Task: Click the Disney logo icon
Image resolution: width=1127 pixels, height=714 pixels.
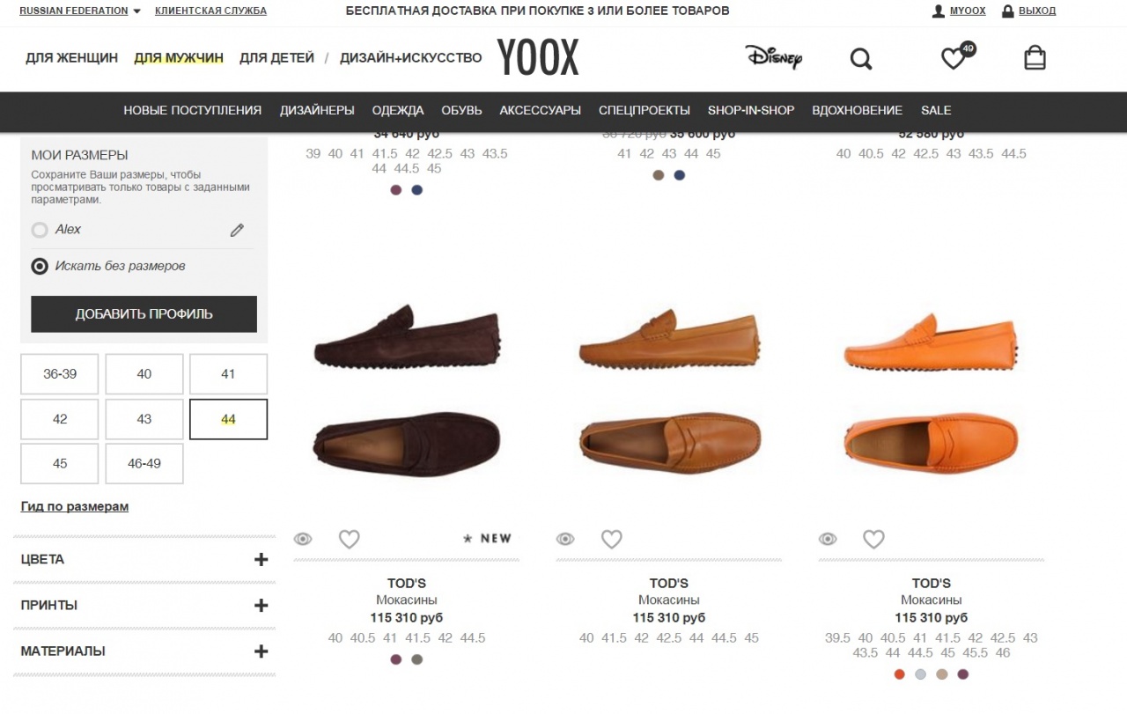Action: [x=773, y=58]
